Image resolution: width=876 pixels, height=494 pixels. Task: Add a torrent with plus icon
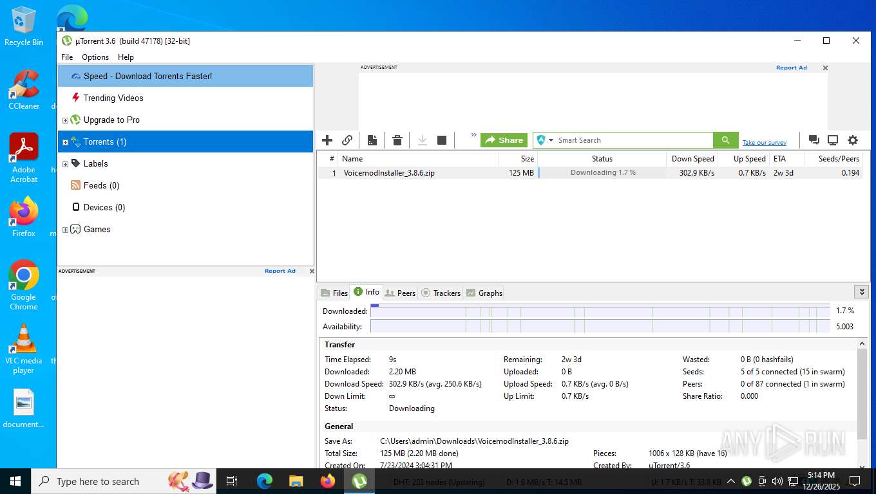[x=327, y=140]
